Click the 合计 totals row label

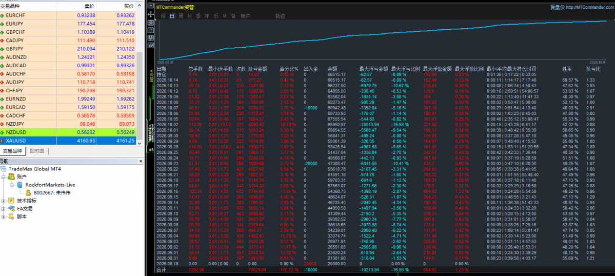(161, 270)
